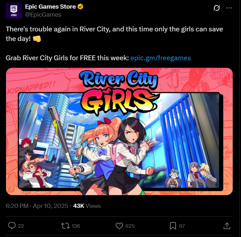The image size is (241, 237).
Task: Open the three-dot more options menu
Action: tap(229, 8)
